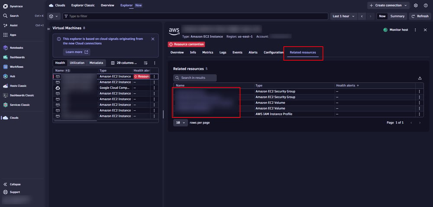The height and width of the screenshot is (207, 433).
Task: Open the Assist sidebar item
Action: (x=14, y=26)
